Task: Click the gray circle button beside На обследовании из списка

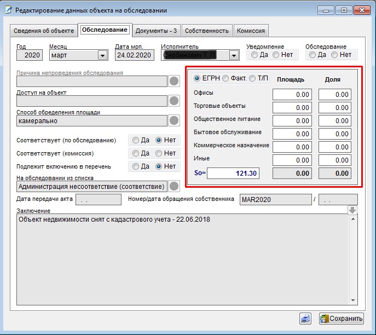Action: click(174, 186)
